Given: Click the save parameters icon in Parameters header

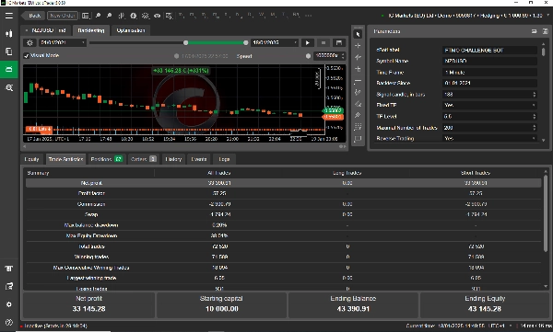Looking at the screenshot, I should coord(545,31).
